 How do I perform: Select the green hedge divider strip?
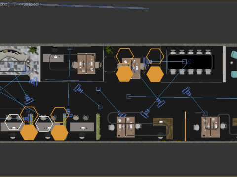coord(98,126)
